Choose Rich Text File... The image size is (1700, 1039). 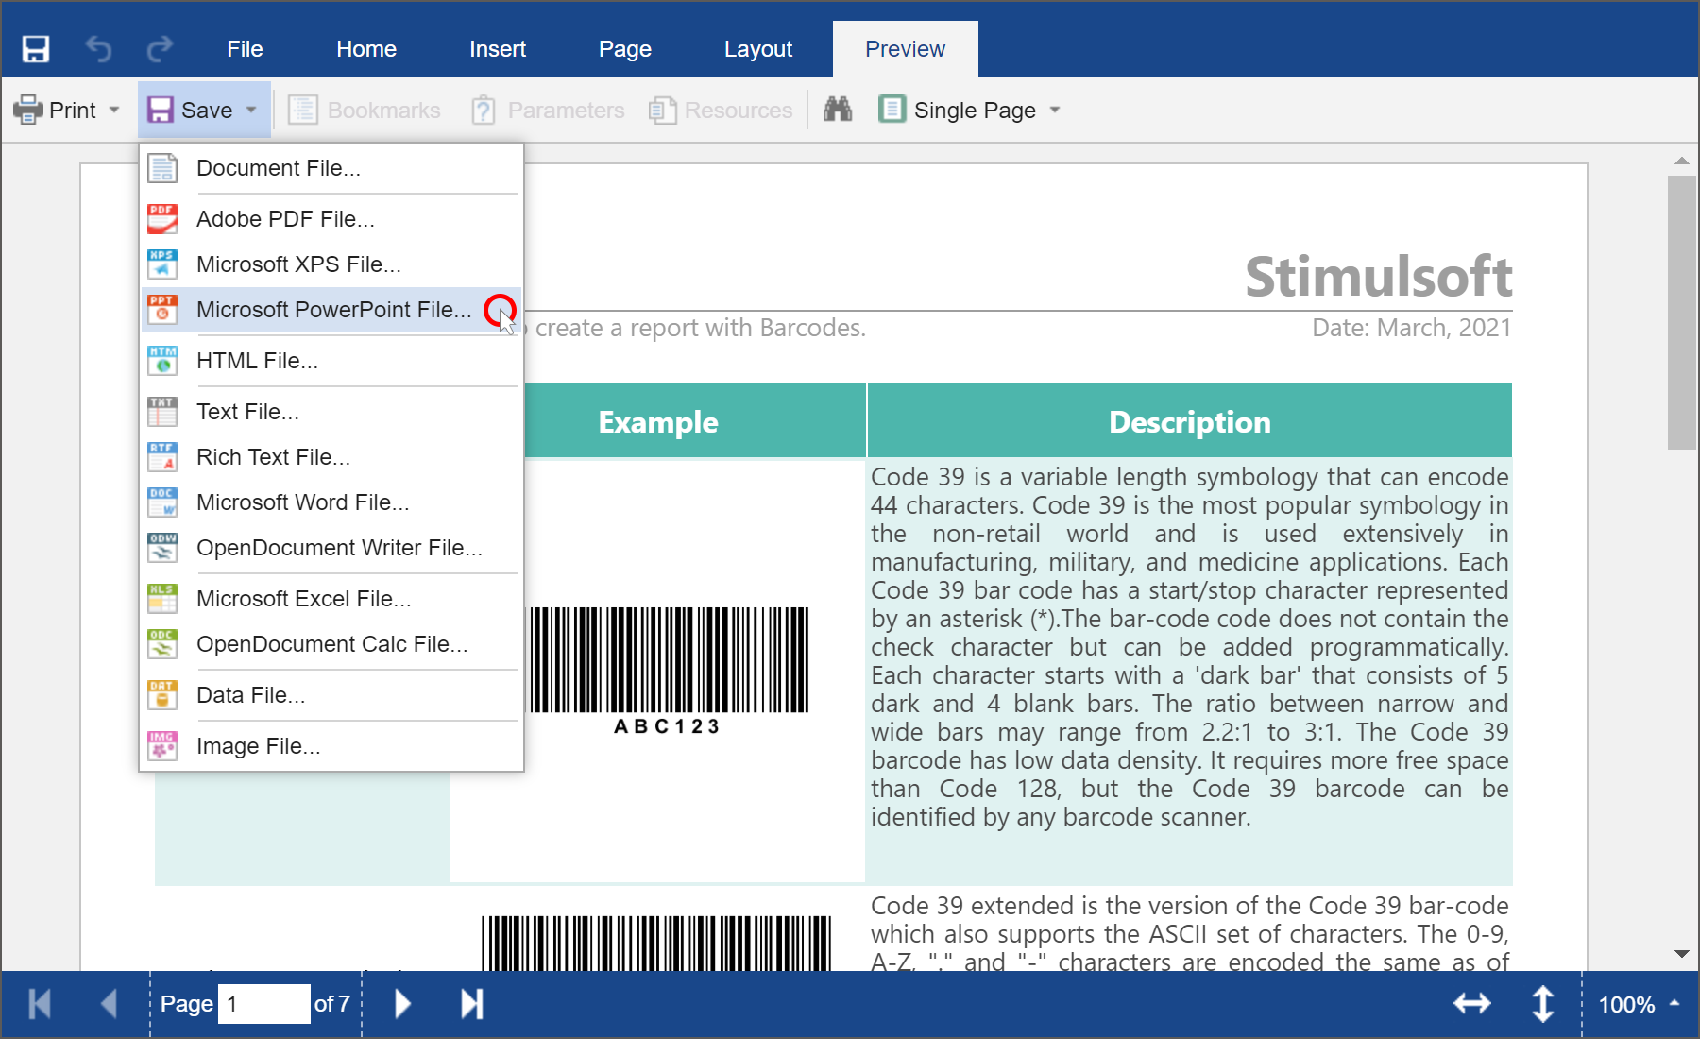click(331, 457)
